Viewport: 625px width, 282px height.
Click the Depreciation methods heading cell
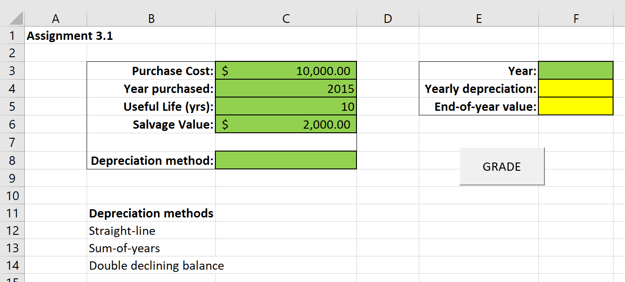point(151,213)
